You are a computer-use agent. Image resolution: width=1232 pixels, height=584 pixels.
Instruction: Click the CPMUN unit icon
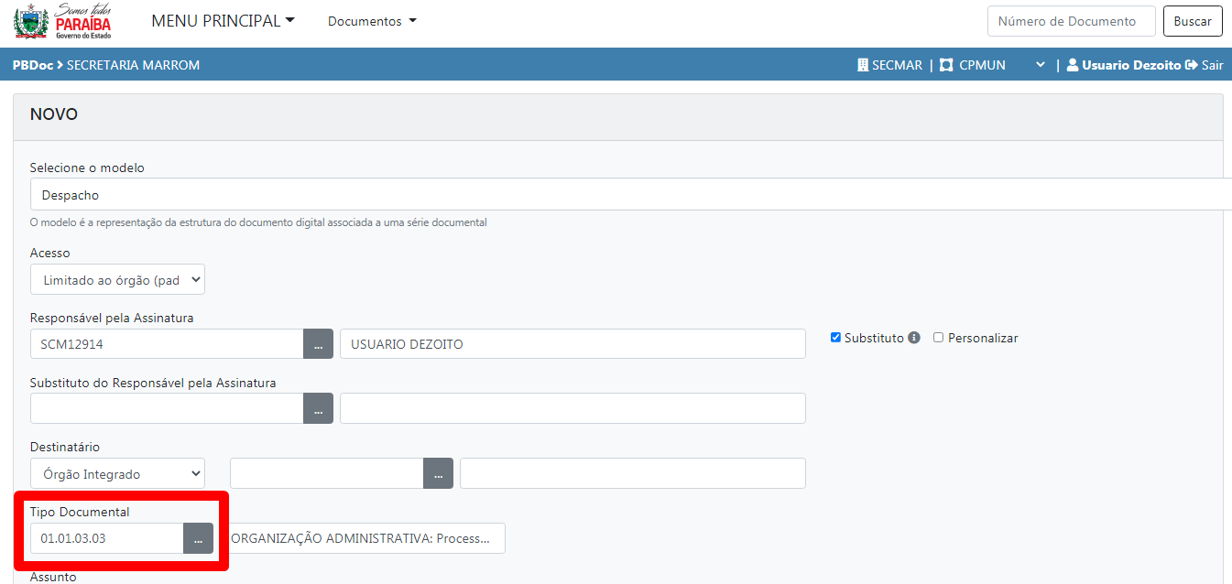click(x=946, y=65)
